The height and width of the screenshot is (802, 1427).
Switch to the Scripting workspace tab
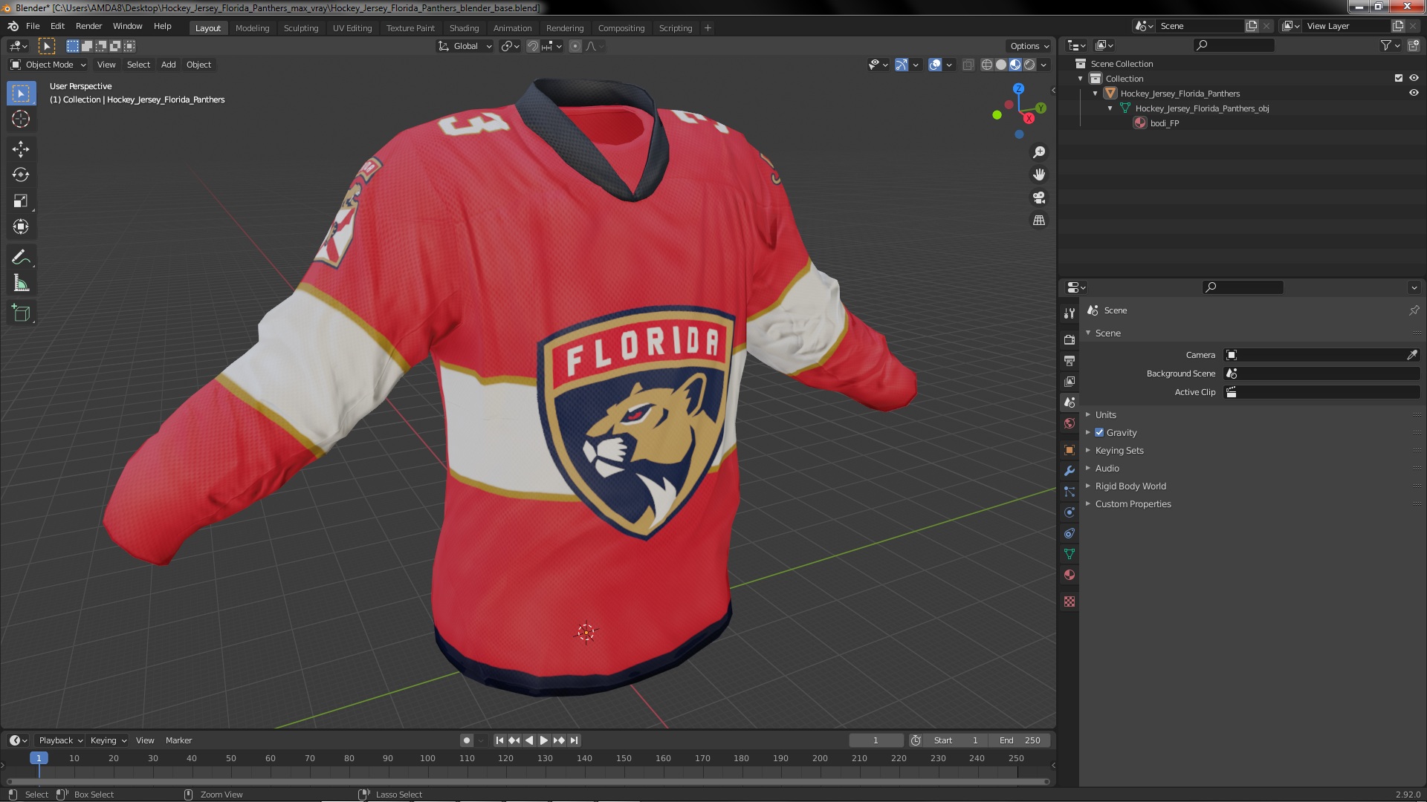click(675, 28)
